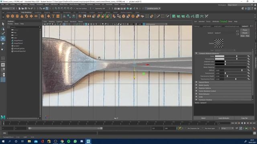Click the Cut UV edges scissors icon
257x144 pixels.
[206, 16]
